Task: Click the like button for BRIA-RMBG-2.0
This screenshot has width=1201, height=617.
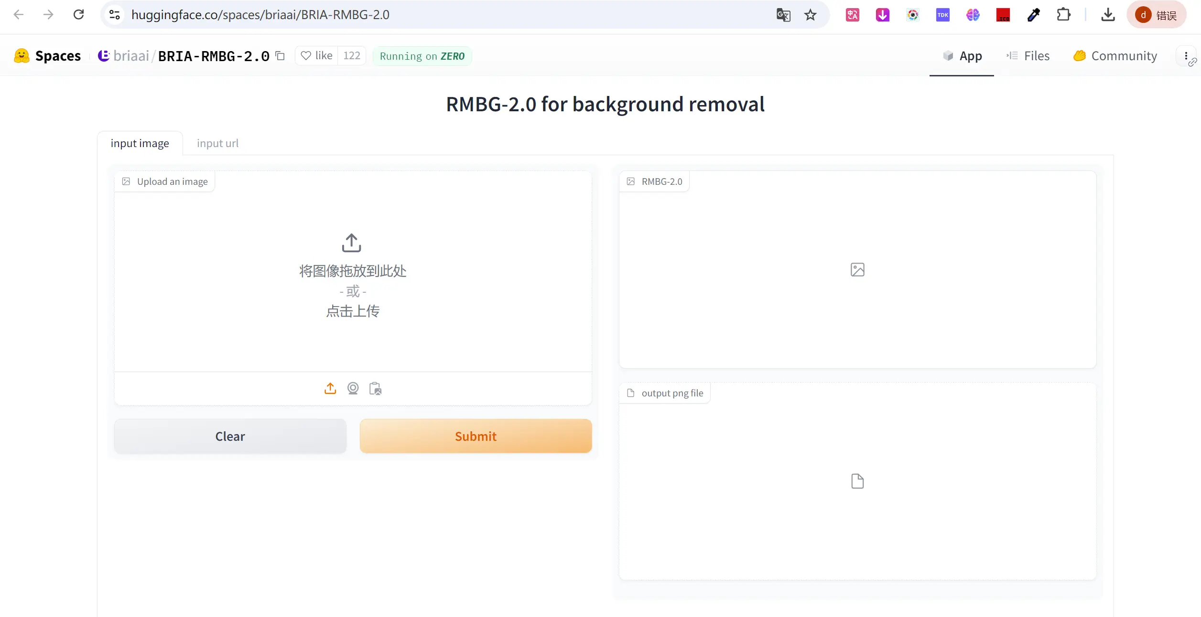Action: click(316, 56)
